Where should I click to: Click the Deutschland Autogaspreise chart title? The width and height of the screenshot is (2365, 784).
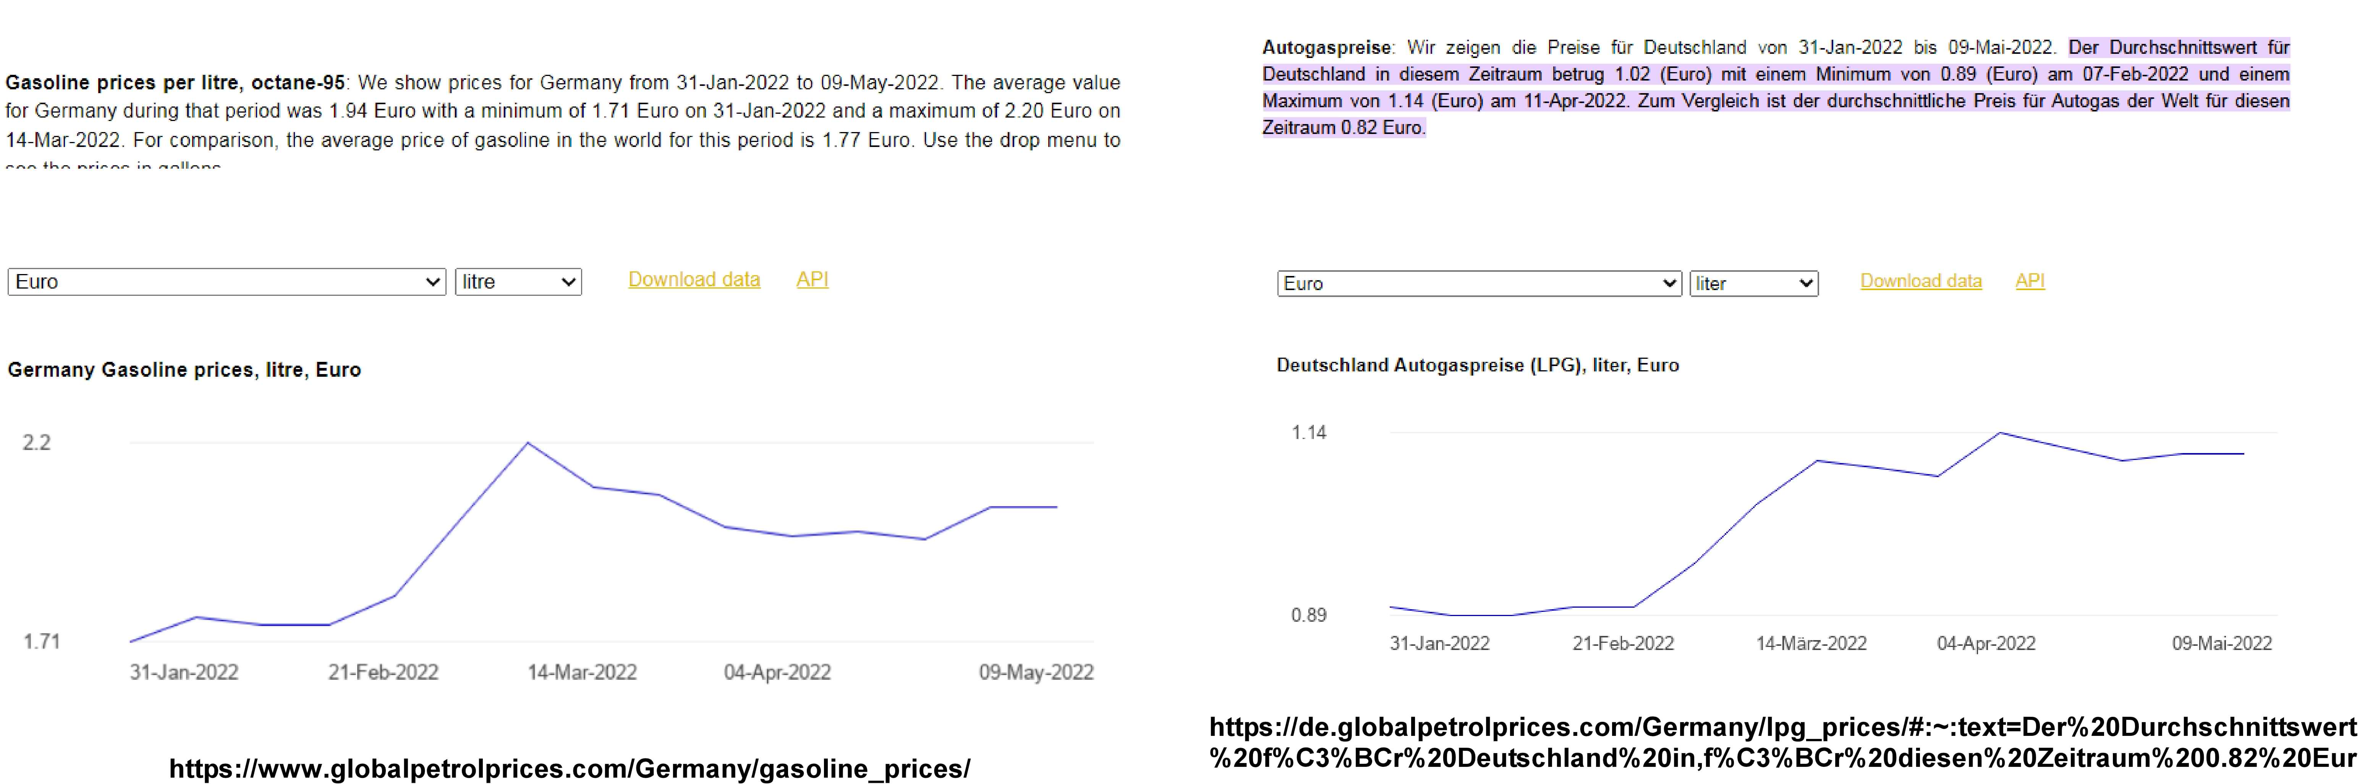click(x=1477, y=365)
